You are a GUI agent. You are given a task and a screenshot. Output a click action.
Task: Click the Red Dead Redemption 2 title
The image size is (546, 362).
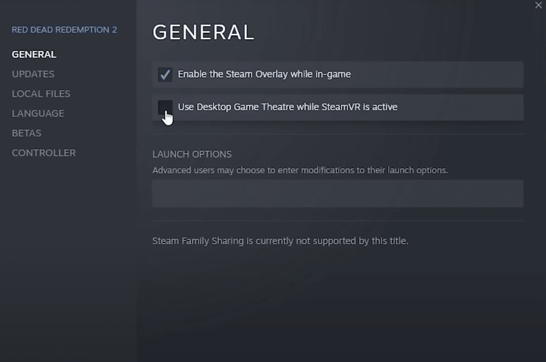point(64,30)
